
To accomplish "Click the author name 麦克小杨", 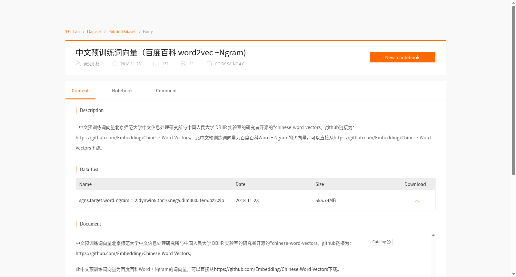I will coord(92,64).
